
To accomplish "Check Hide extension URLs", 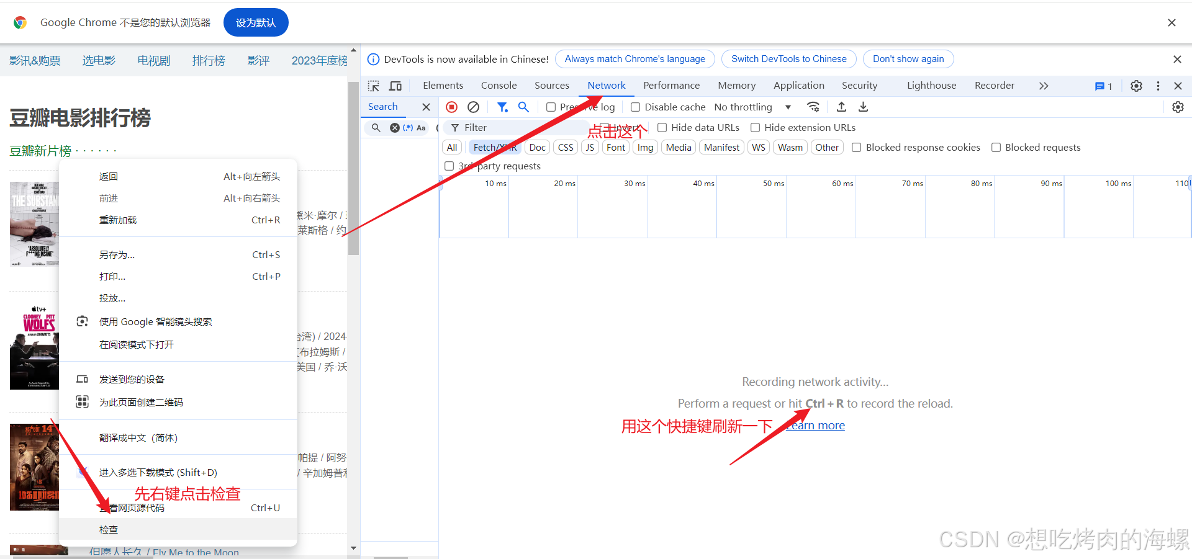I will pyautogui.click(x=756, y=128).
